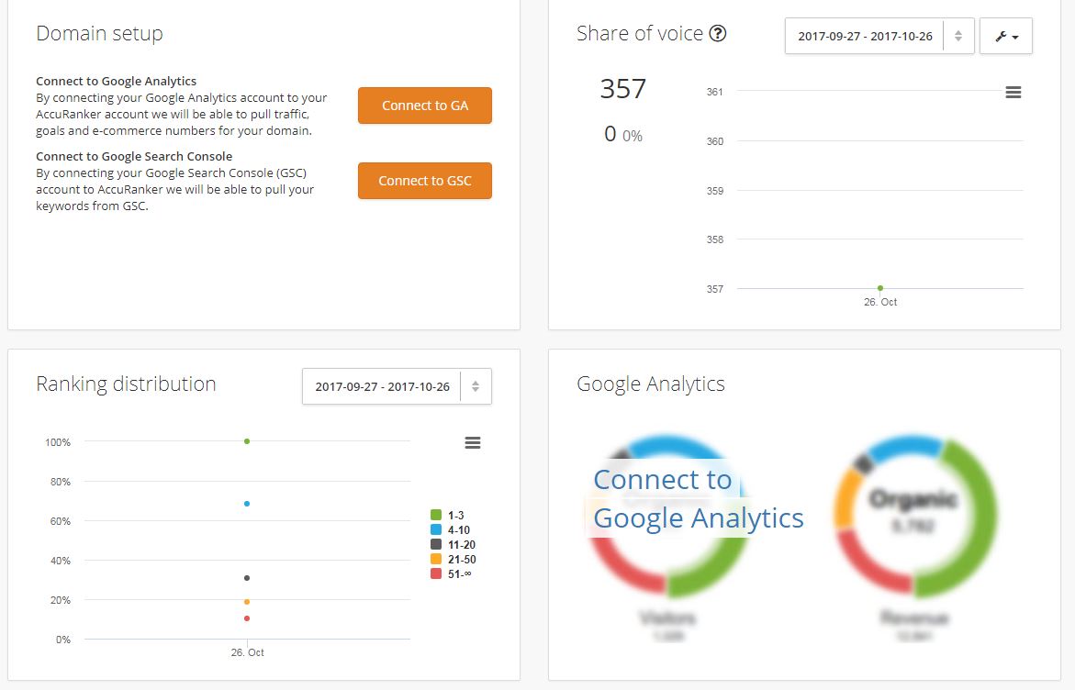
Task: Click the Connect to GSC button
Action: point(425,181)
